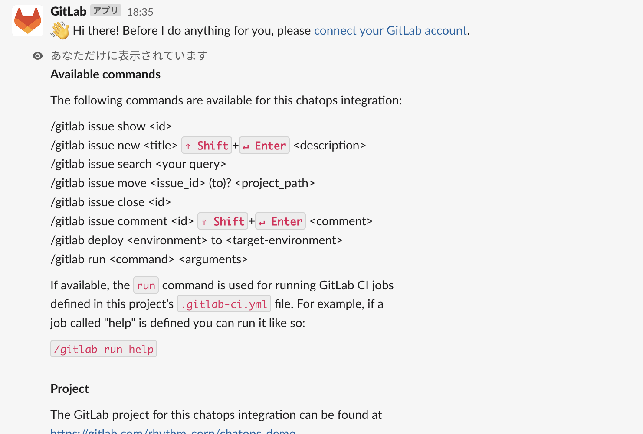
Task: Open the chatops-demo GitLab project link
Action: point(173,431)
